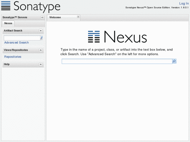Viewport: 190px width, 142px height.
Task: Collapse the Artifact Search section arrow
Action: point(41,31)
